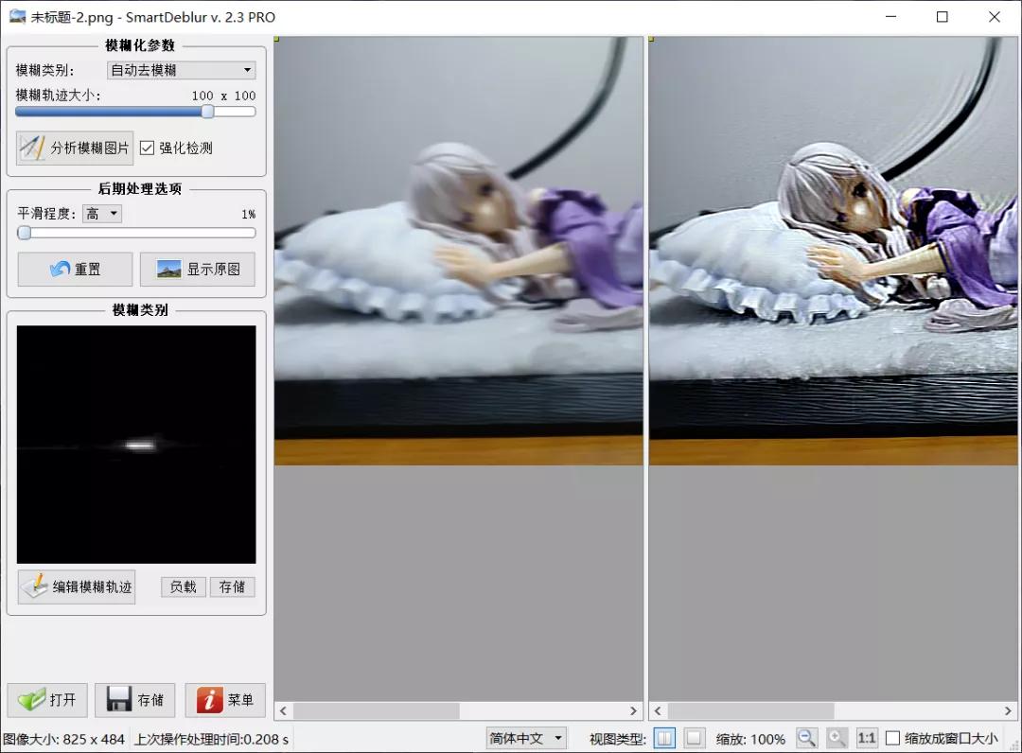1022x753 pixels.
Task: Click the 存储 save button with floppy icon
Action: (x=135, y=700)
